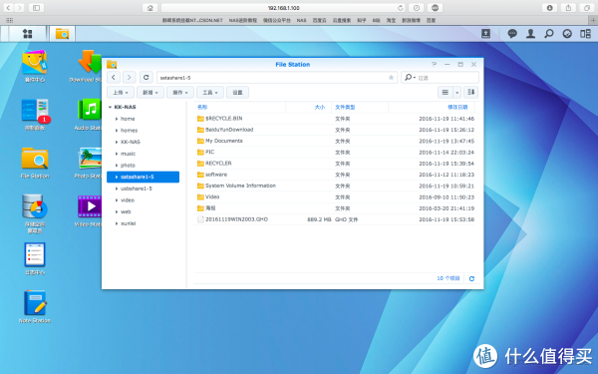Image resolution: width=598 pixels, height=374 pixels.
Task: Click the user account icon in taskbar
Action: (530, 34)
